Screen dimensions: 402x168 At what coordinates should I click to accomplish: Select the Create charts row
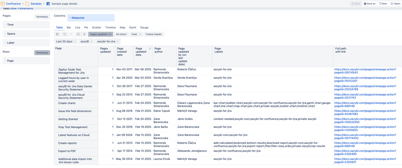[x=76, y=104]
